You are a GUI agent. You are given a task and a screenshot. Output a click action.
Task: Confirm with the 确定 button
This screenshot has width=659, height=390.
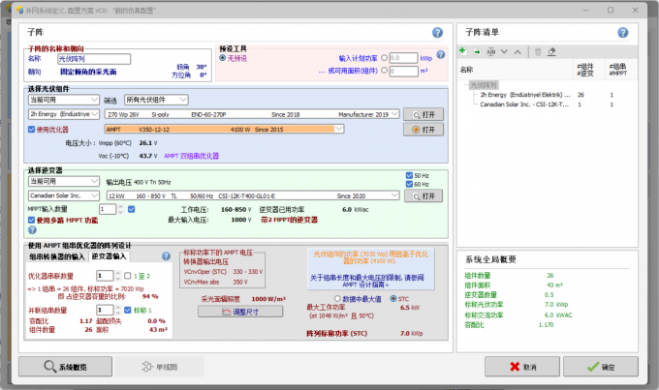click(601, 367)
